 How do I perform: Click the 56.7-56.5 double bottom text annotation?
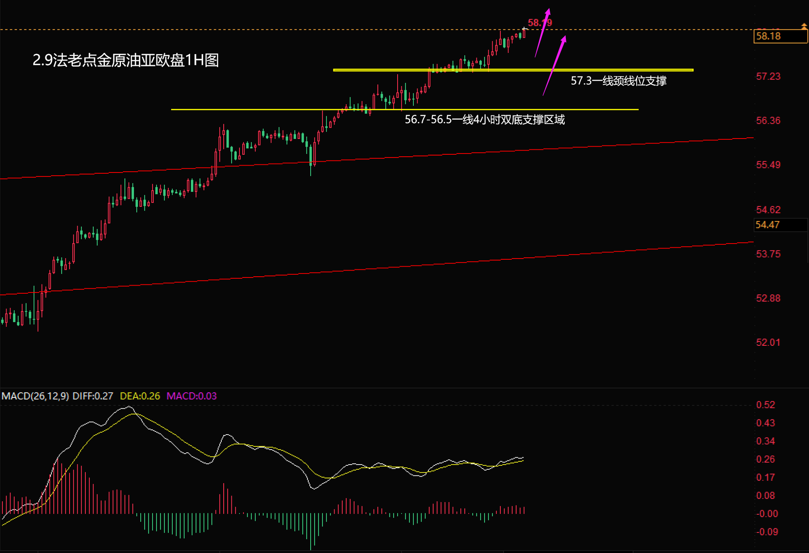pos(484,120)
